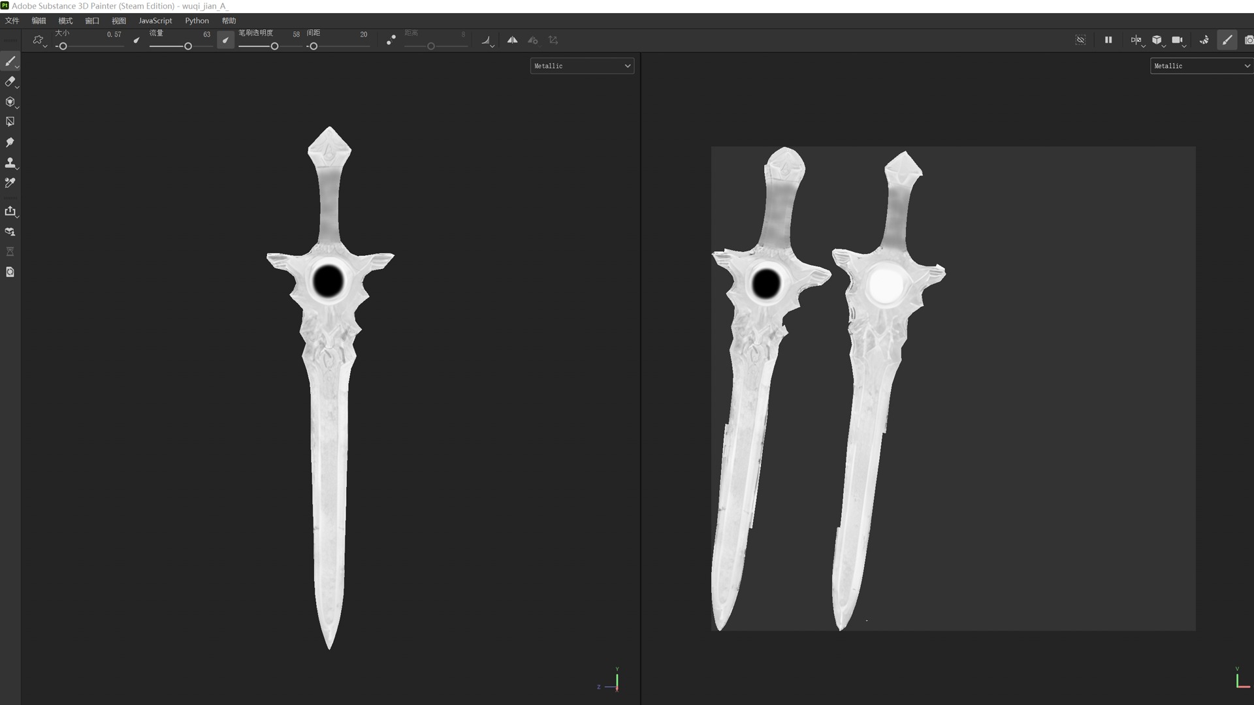Select the Projection tool
The image size is (1254, 705).
pos(10,102)
